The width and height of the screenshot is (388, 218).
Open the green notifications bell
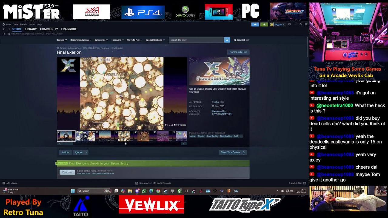tap(264, 25)
